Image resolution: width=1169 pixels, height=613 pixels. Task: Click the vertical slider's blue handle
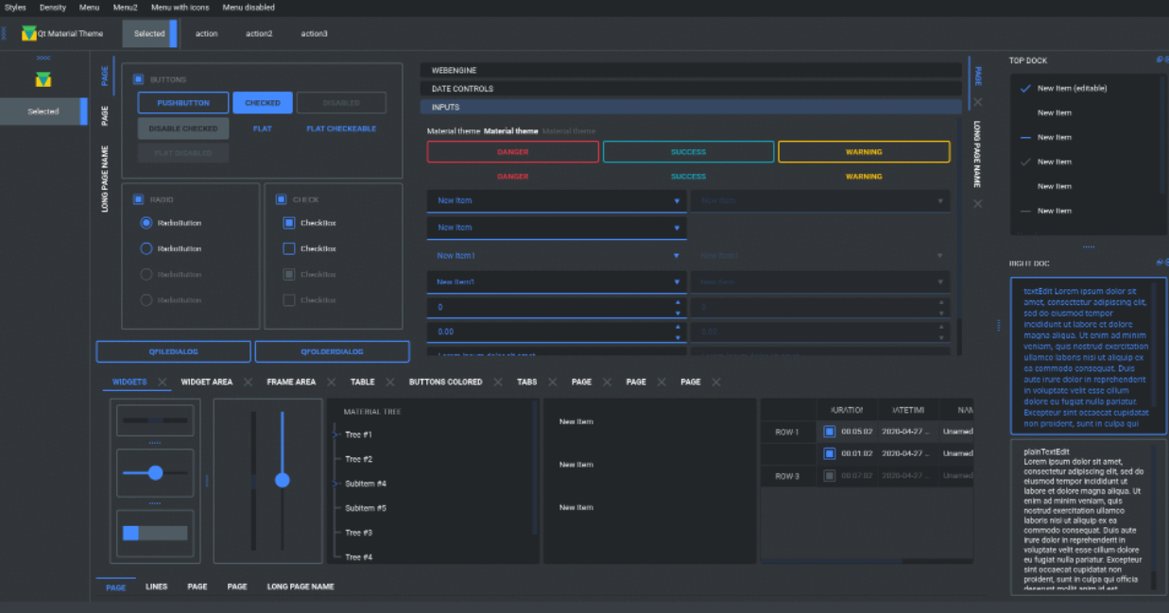pyautogui.click(x=282, y=481)
